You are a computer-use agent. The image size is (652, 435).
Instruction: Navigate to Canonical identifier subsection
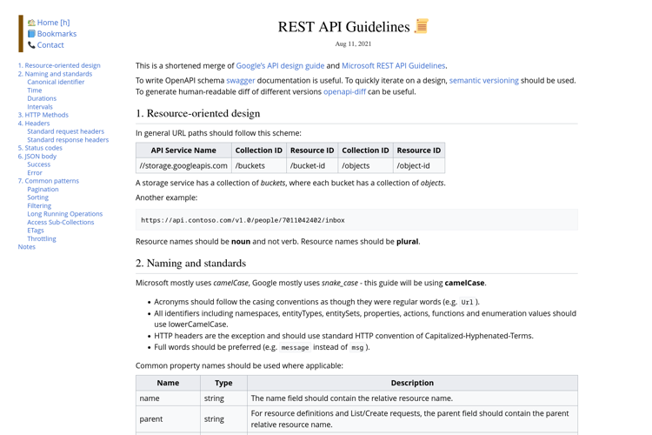click(56, 82)
